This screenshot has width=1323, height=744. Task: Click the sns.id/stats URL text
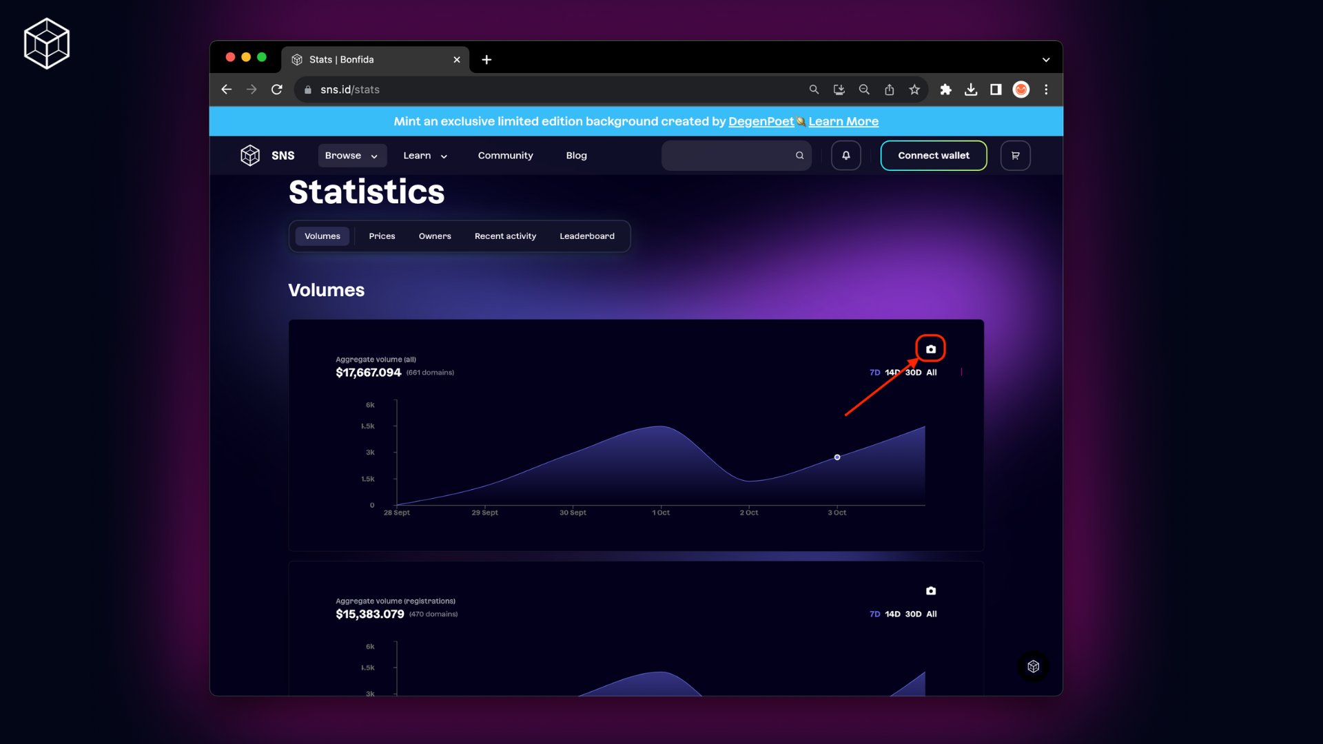point(350,90)
